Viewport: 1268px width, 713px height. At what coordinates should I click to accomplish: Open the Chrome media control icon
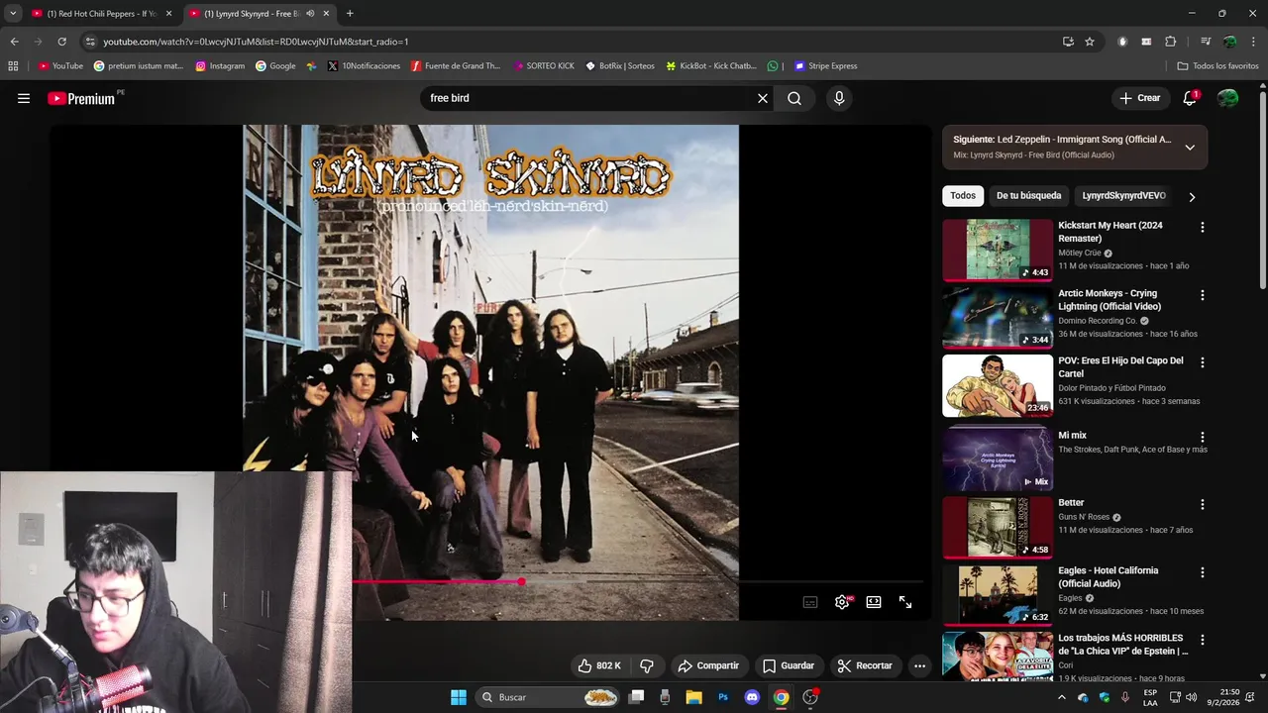[x=1206, y=42]
